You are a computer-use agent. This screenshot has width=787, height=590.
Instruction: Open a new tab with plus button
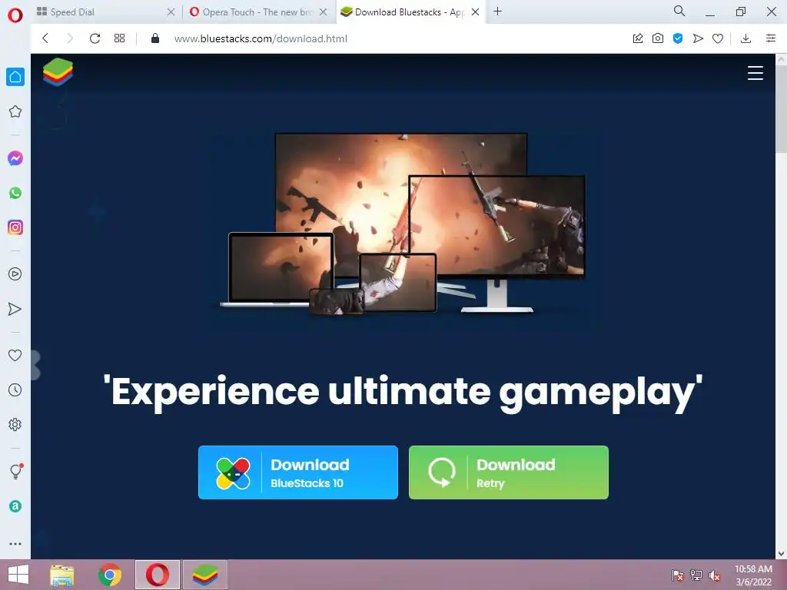498,11
